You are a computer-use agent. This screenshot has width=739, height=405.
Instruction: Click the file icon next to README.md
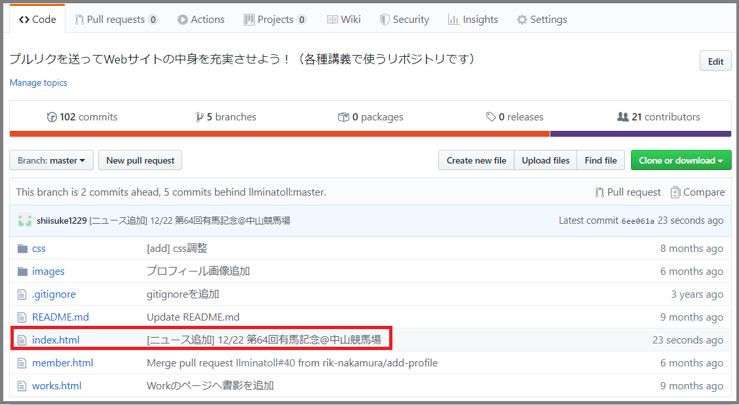24,317
